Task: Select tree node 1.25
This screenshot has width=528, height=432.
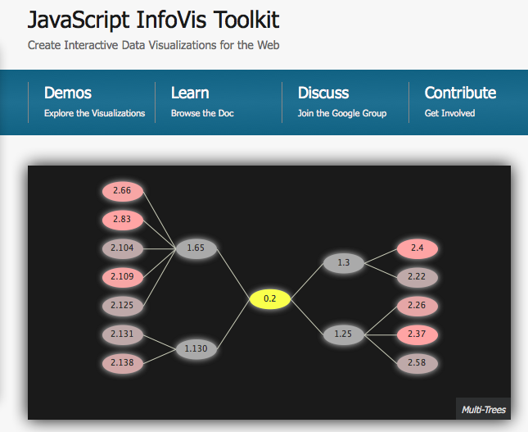Action: pos(344,334)
